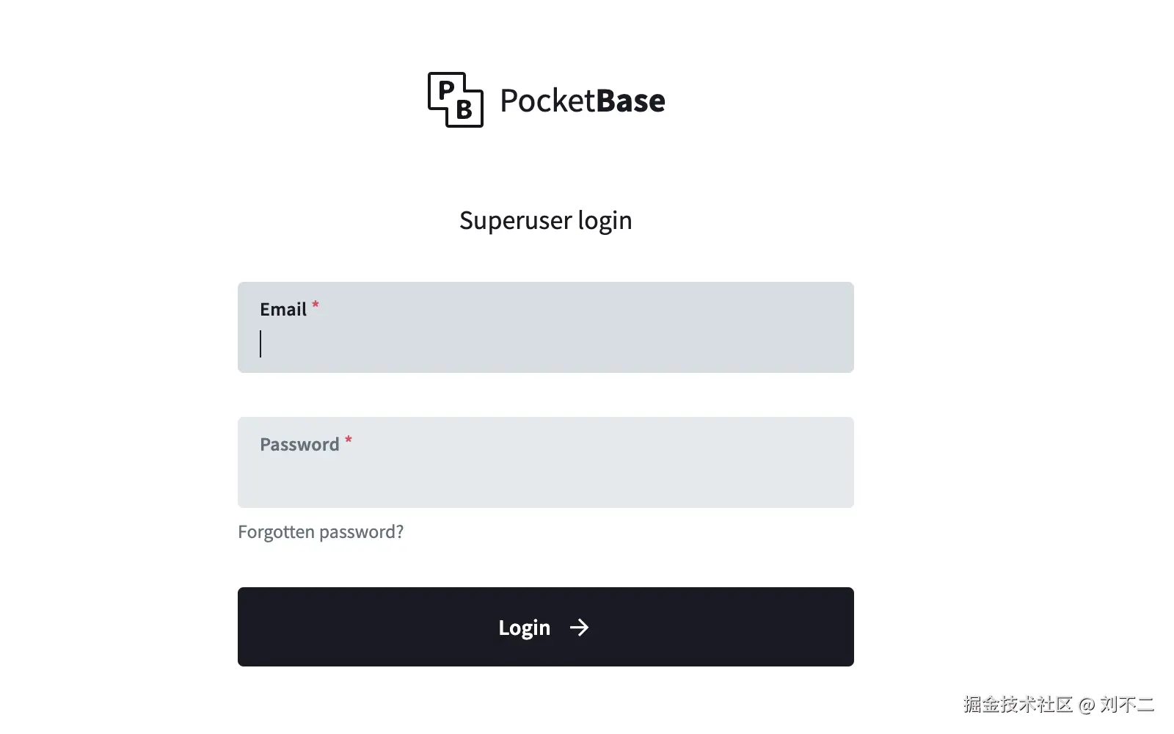
Task: Click the Password field label
Action: pyautogui.click(x=299, y=445)
